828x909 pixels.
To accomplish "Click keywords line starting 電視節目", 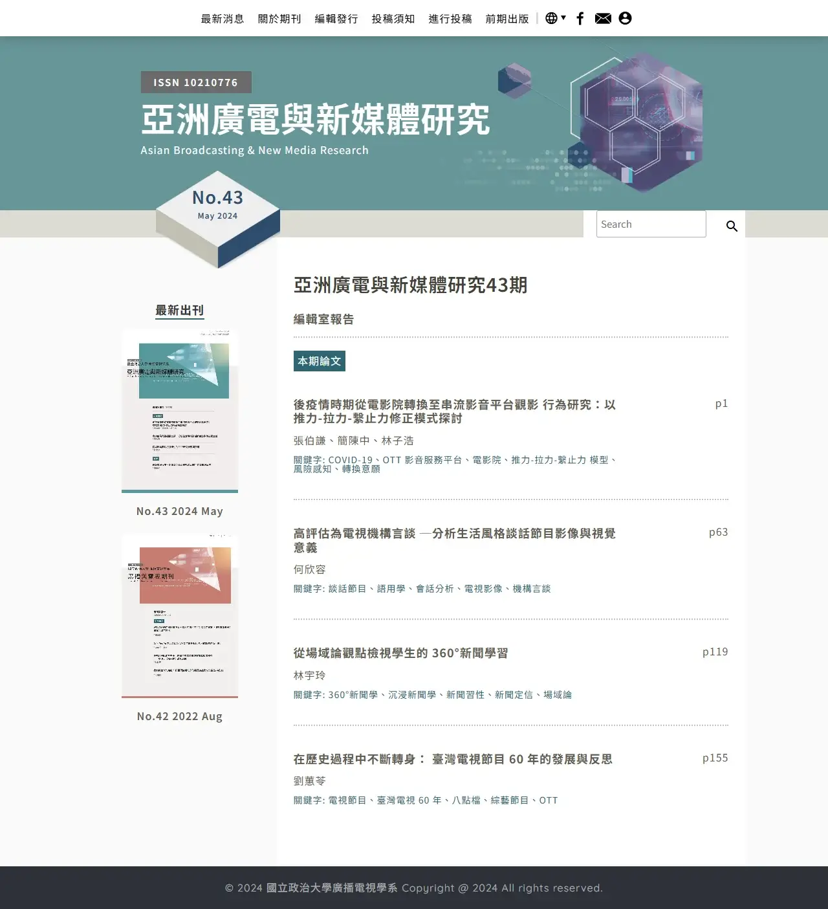I will [x=426, y=800].
